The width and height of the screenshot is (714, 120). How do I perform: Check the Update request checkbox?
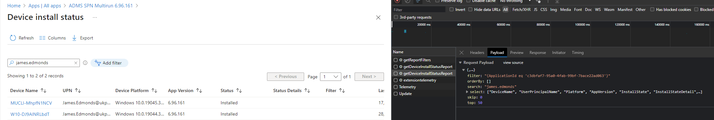tap(396, 94)
